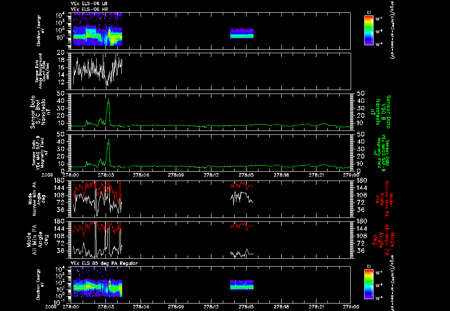Click the 'VEx ELS-06 HR' plot title
This screenshot has height=311, width=450.
(89, 9)
